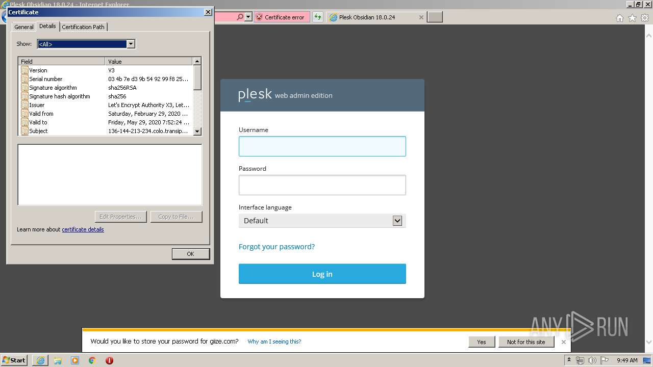The width and height of the screenshot is (653, 367).
Task: Select the Valid to field row
Action: pos(106,122)
